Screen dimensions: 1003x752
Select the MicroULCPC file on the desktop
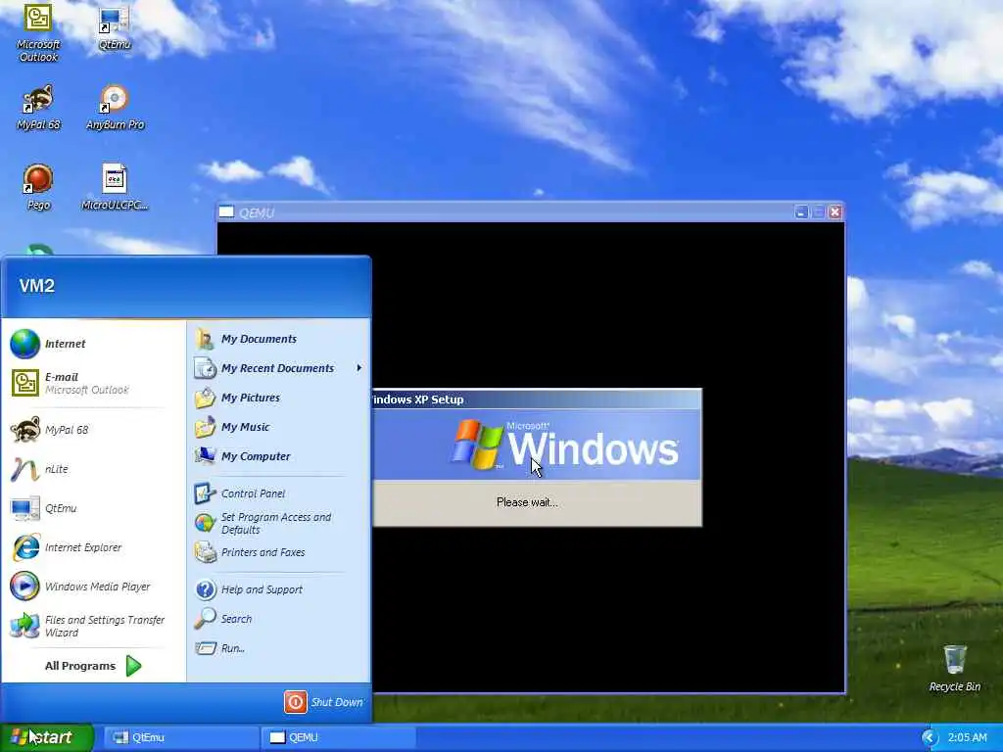115,187
